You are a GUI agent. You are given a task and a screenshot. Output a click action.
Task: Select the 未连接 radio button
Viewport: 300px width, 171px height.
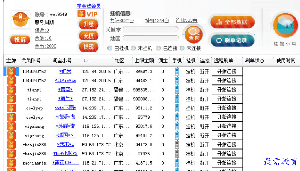(x=182, y=48)
